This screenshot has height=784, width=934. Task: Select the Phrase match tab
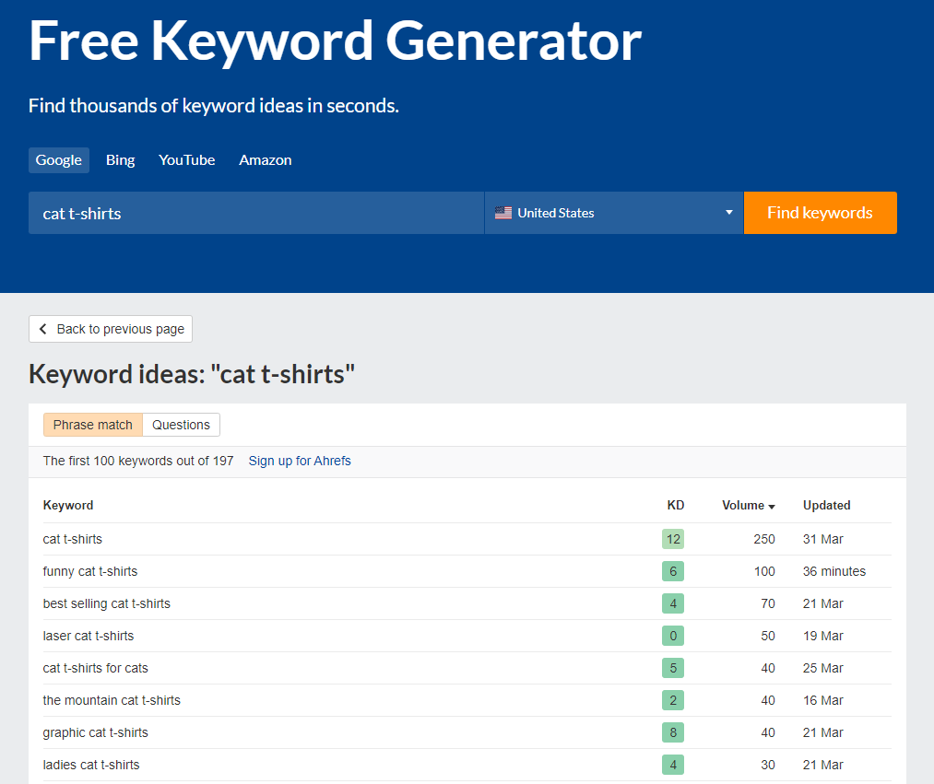pos(93,425)
